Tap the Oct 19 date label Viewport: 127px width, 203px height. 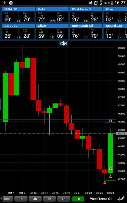(66, 193)
